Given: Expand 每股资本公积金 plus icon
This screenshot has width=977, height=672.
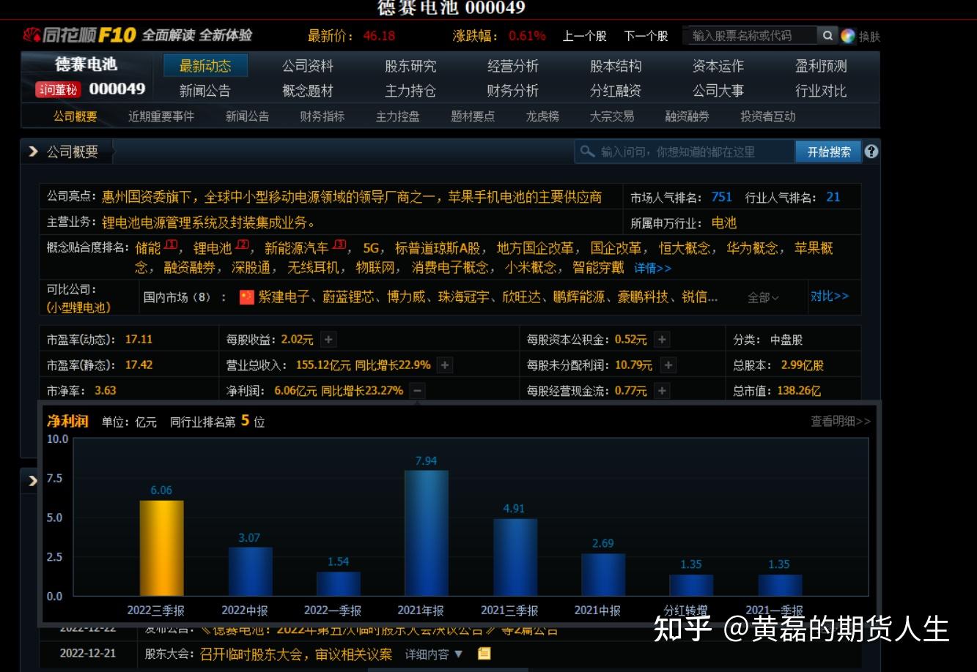Looking at the screenshot, I should [662, 340].
